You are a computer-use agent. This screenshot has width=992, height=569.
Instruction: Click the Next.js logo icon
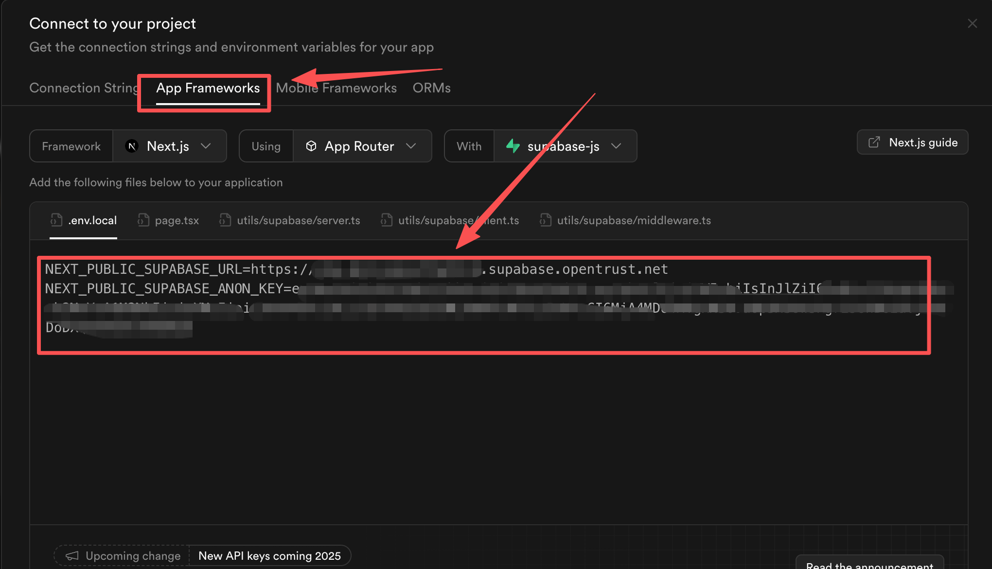(132, 146)
